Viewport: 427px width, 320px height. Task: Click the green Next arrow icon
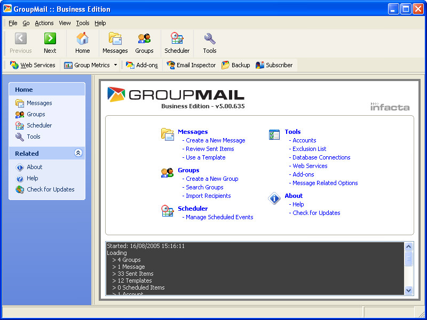click(x=50, y=38)
